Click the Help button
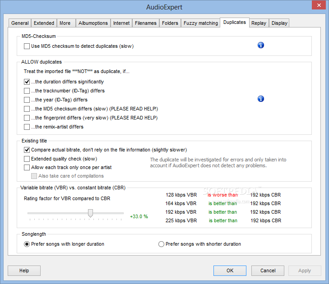 point(24,270)
